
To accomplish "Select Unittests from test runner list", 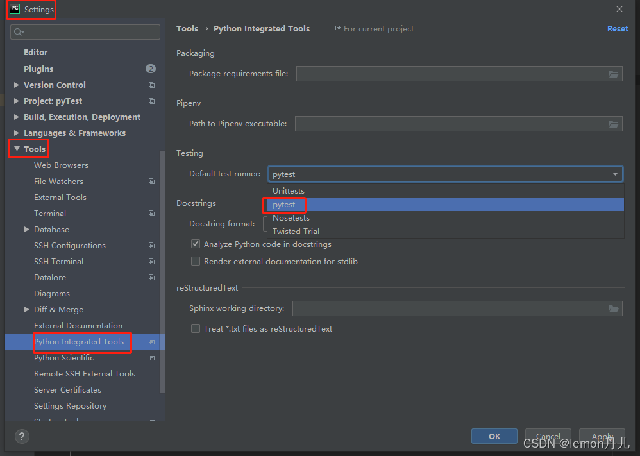I will coord(445,190).
